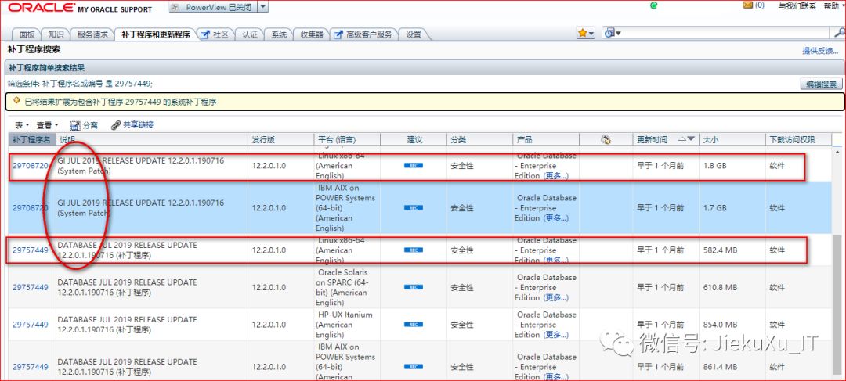Click REC badge in first Linux x86-64 row
Viewport: 846px width, 381px height.
click(x=413, y=166)
